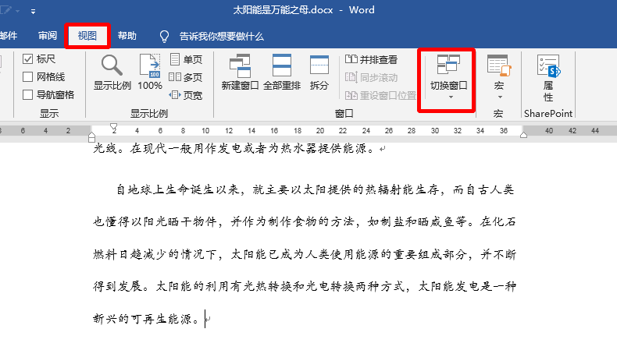The image size is (617, 343).
Task: Click text 燃料日趋减少的情况下
Action: click(155, 255)
